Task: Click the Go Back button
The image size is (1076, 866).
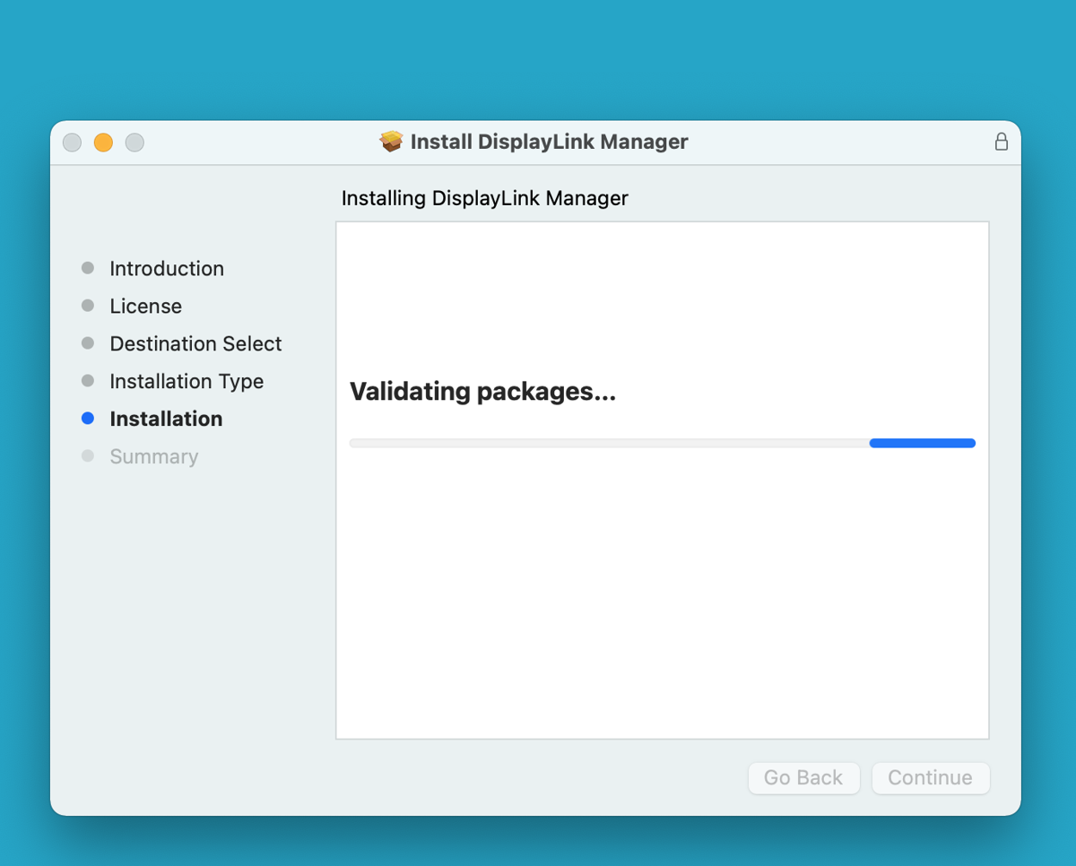Action: (x=803, y=778)
